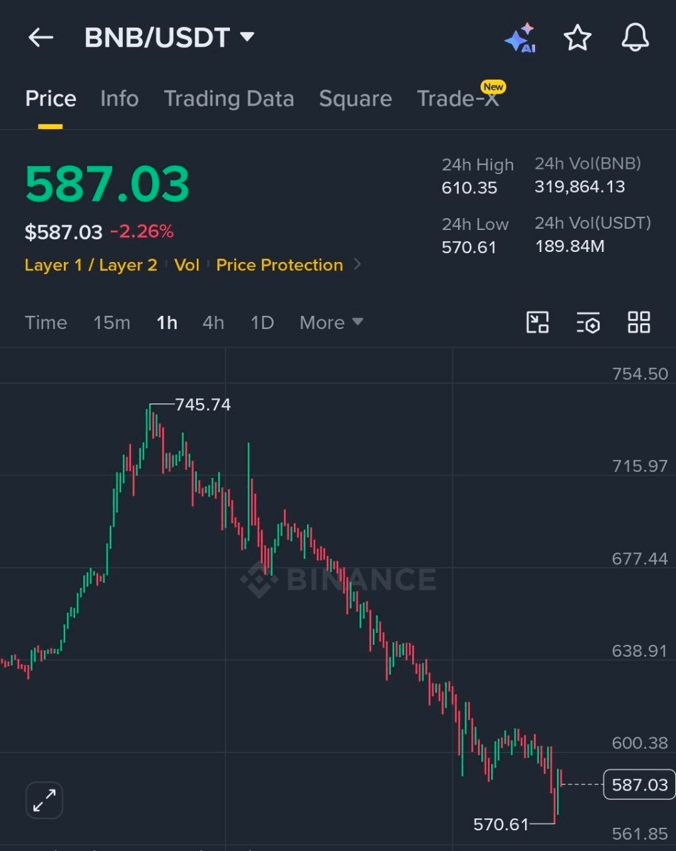Click the 638.91 price axis label
Viewport: 676px width, 851px height.
tap(639, 651)
